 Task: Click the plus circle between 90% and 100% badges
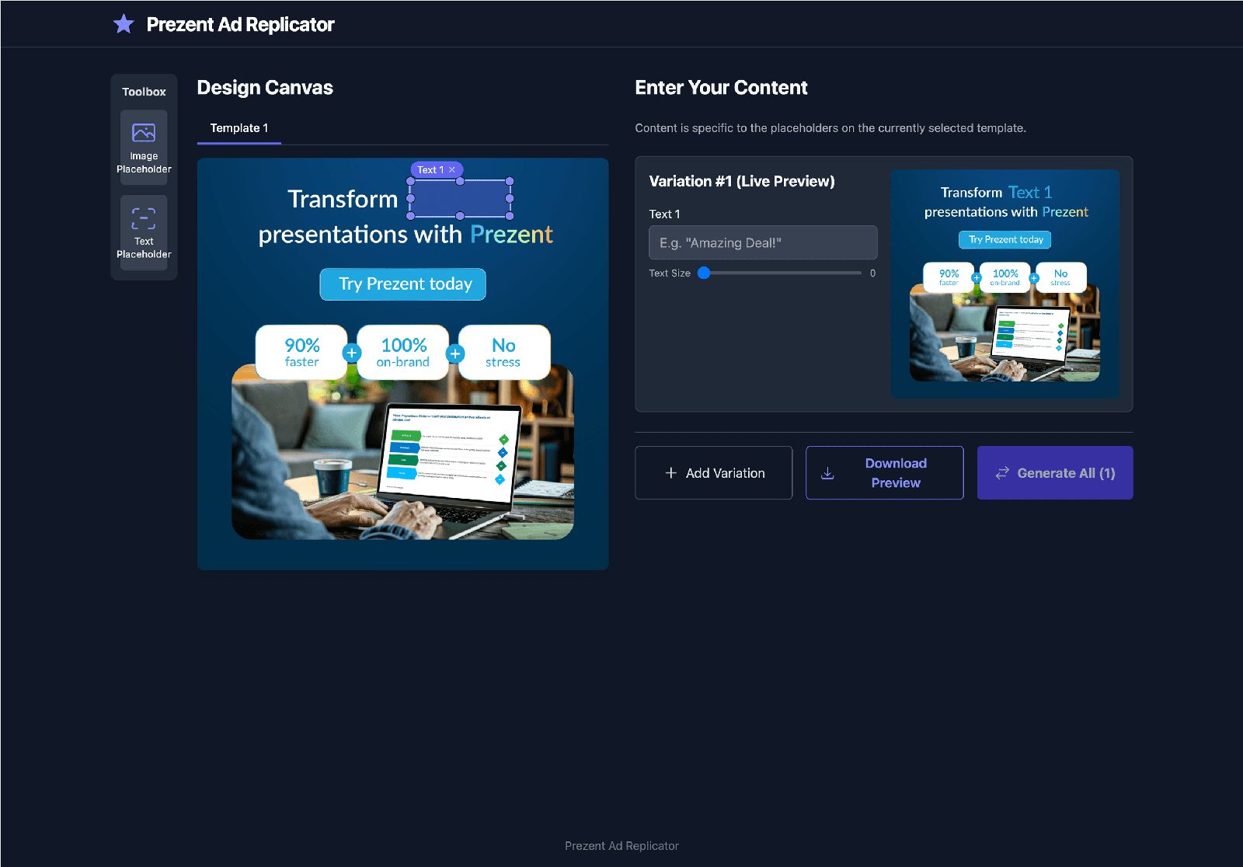coord(352,353)
